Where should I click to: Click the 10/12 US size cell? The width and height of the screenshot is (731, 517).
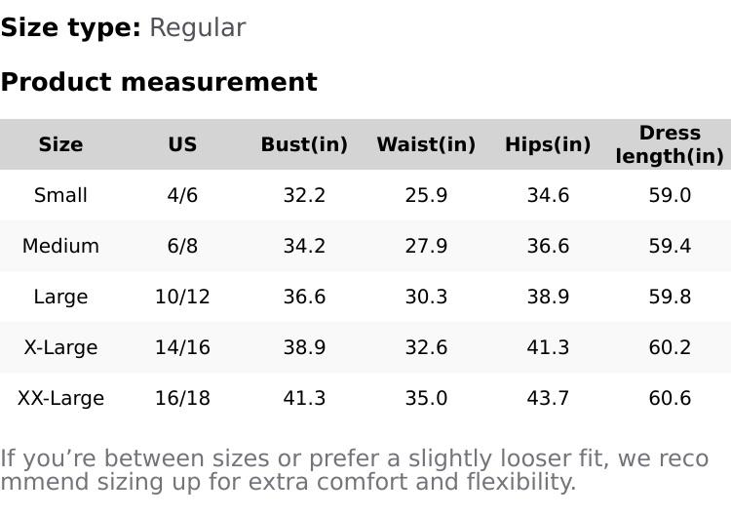182,297
